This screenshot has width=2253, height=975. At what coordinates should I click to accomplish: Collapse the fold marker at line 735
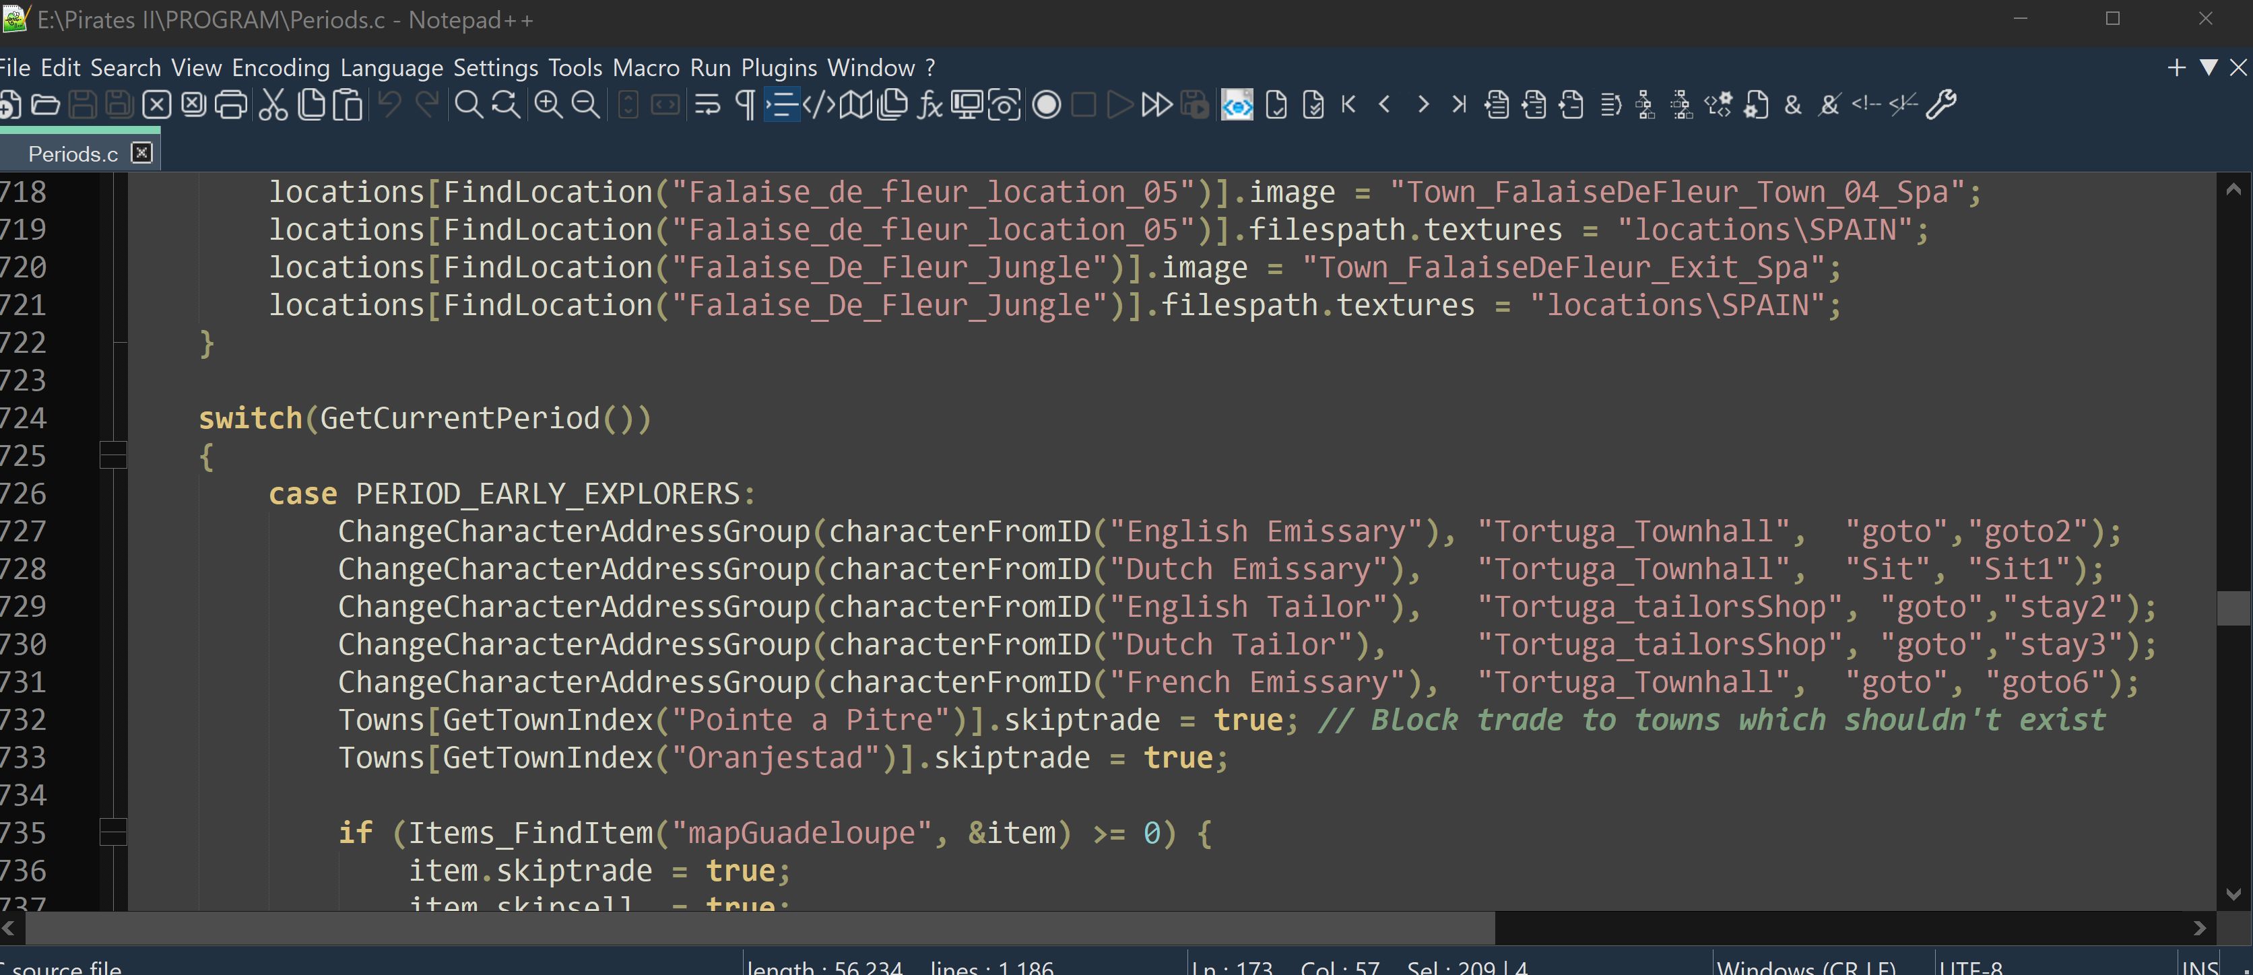click(x=113, y=832)
